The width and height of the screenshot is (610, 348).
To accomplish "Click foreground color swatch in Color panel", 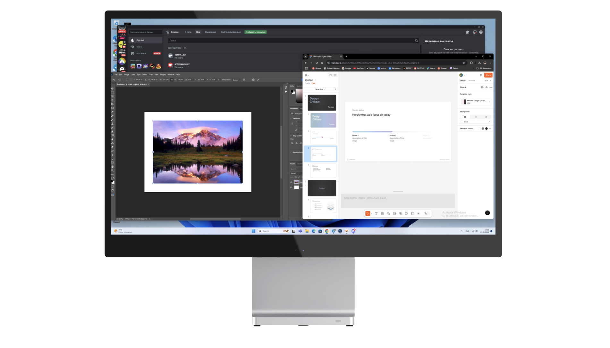I will click(x=292, y=91).
